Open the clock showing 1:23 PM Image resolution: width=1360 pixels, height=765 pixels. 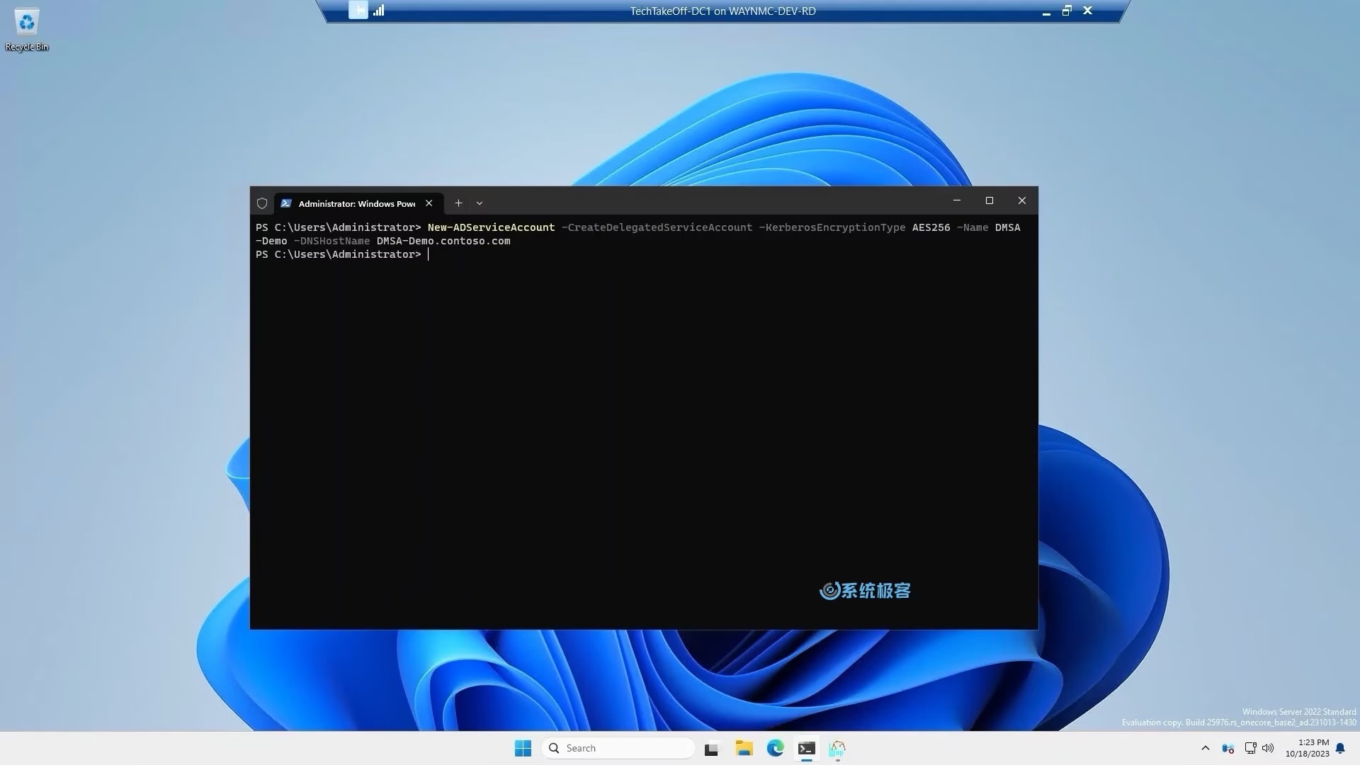(x=1308, y=748)
